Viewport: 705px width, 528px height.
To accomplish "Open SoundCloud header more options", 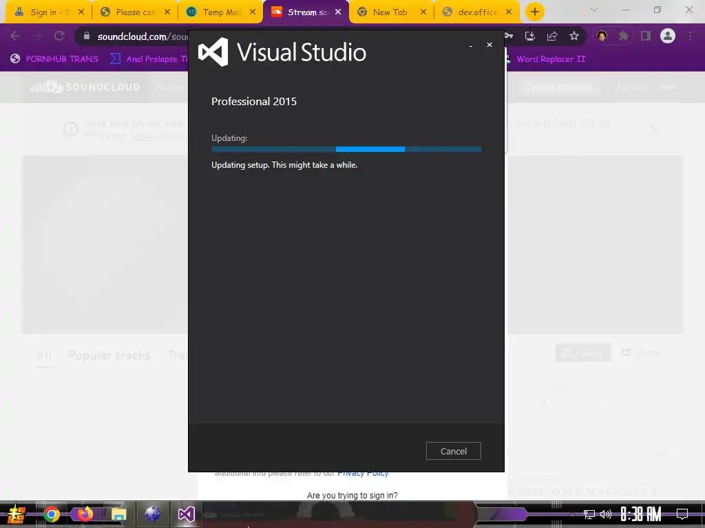I will (667, 87).
